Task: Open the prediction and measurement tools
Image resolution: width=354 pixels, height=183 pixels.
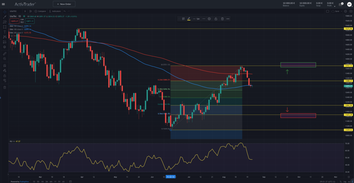Action: tap(5, 42)
